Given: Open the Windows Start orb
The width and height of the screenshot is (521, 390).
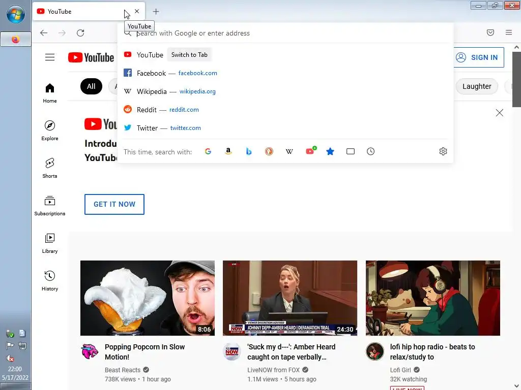Looking at the screenshot, I should (15, 14).
